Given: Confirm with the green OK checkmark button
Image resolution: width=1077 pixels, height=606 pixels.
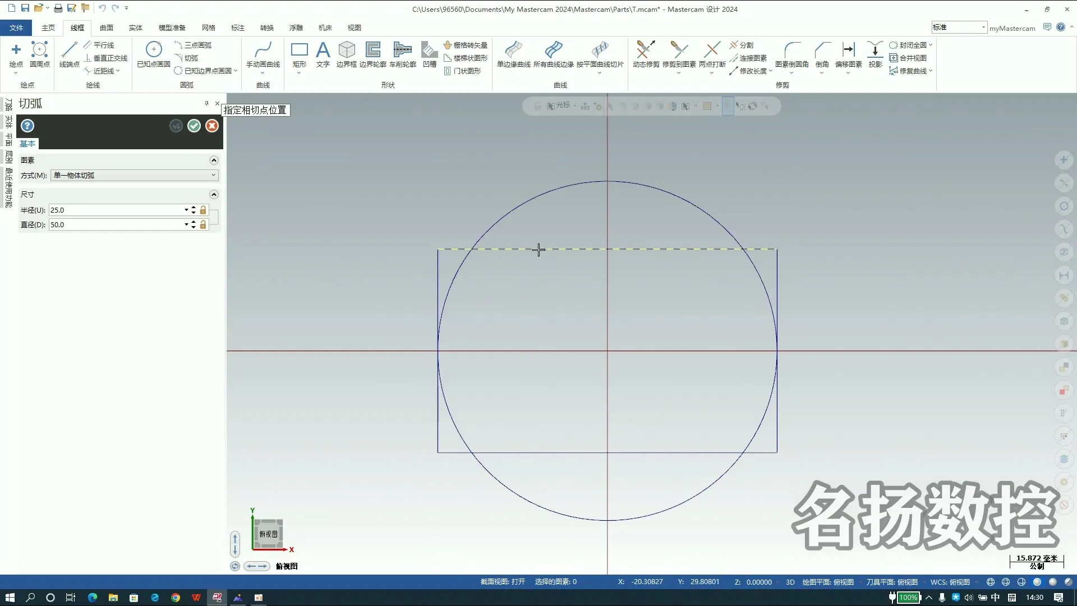Looking at the screenshot, I should [194, 126].
